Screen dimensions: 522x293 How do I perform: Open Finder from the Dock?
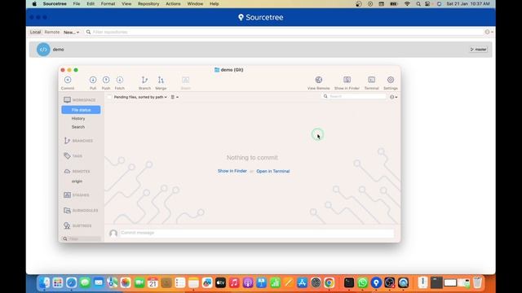(44, 282)
